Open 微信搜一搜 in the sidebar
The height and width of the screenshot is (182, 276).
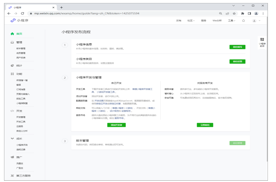pyautogui.click(x=22, y=80)
